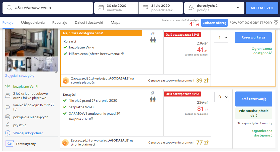Open the Zdjęcia i szczegóły link
The image size is (280, 152).
coord(20,75)
